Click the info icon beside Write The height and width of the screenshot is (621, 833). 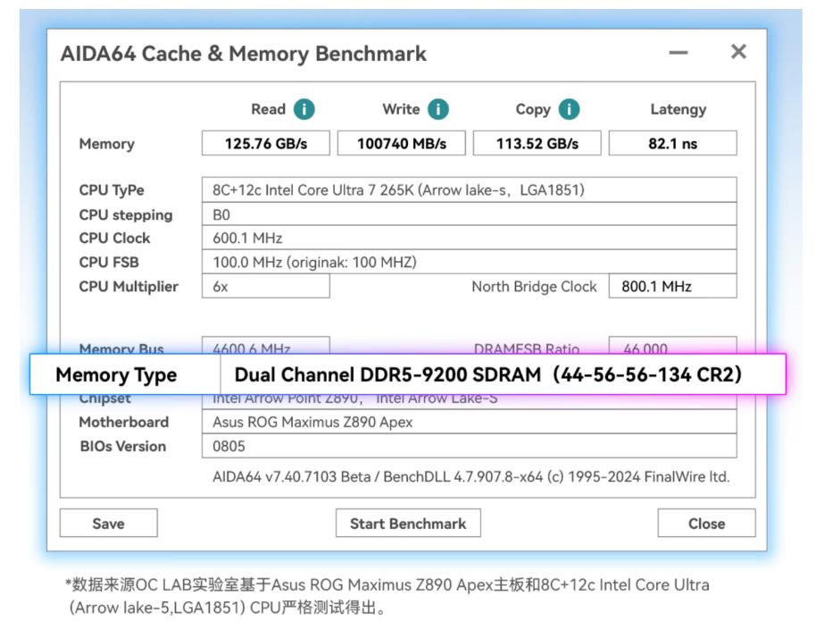pos(437,109)
